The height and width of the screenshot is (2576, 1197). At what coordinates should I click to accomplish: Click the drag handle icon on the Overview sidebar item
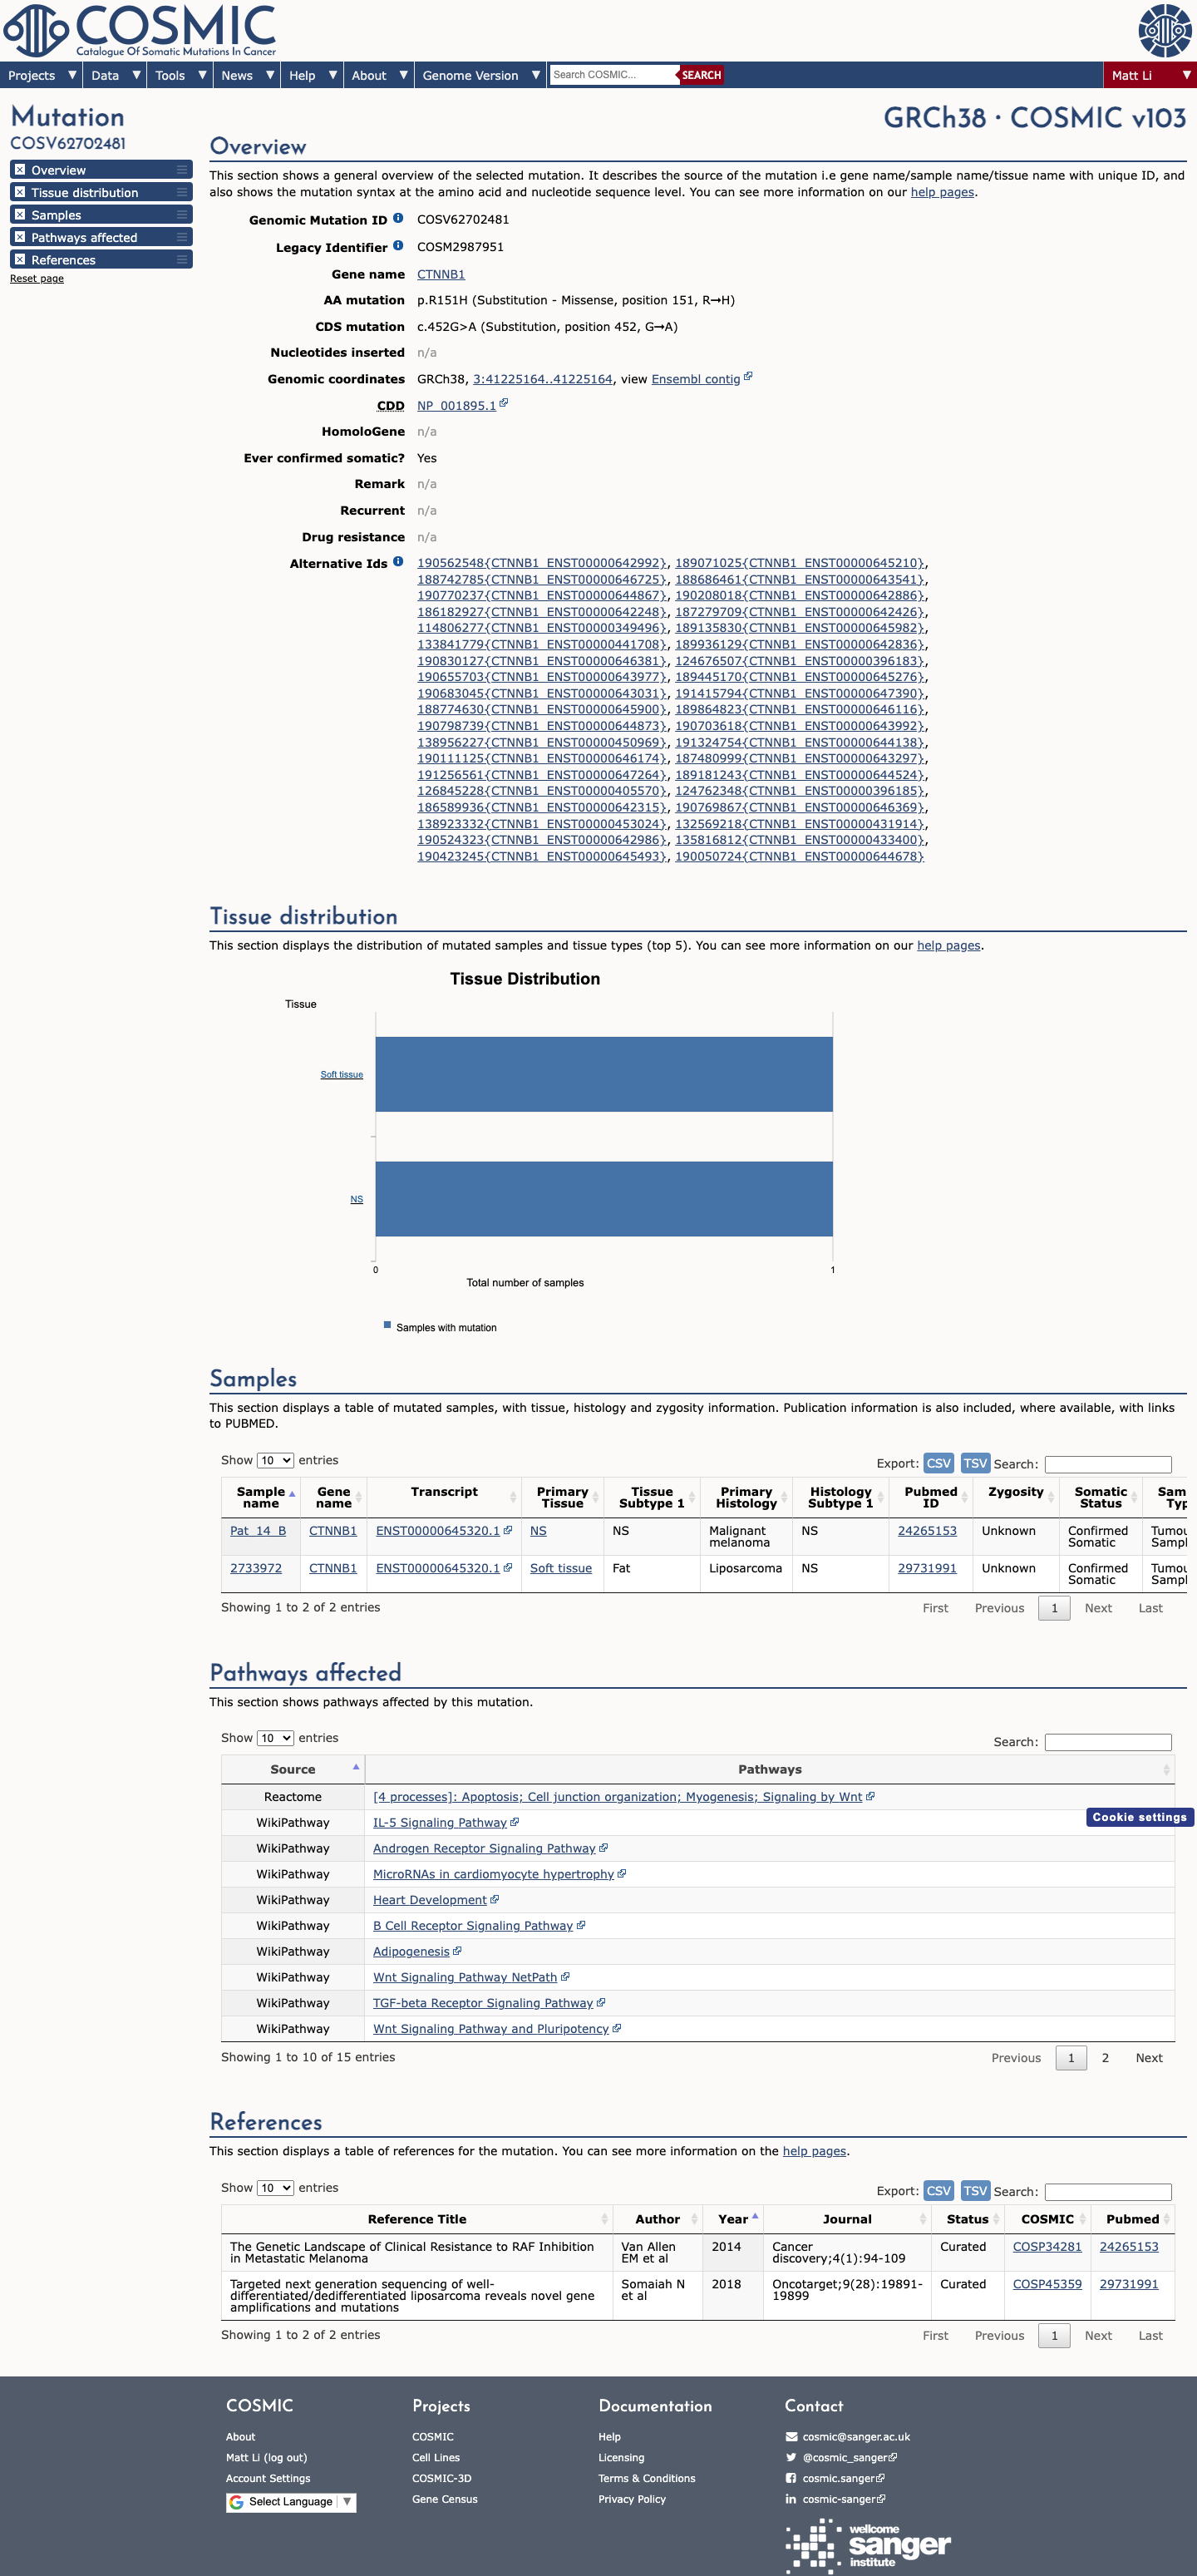pos(182,170)
